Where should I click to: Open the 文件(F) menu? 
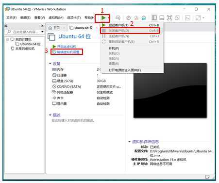(x=11, y=17)
